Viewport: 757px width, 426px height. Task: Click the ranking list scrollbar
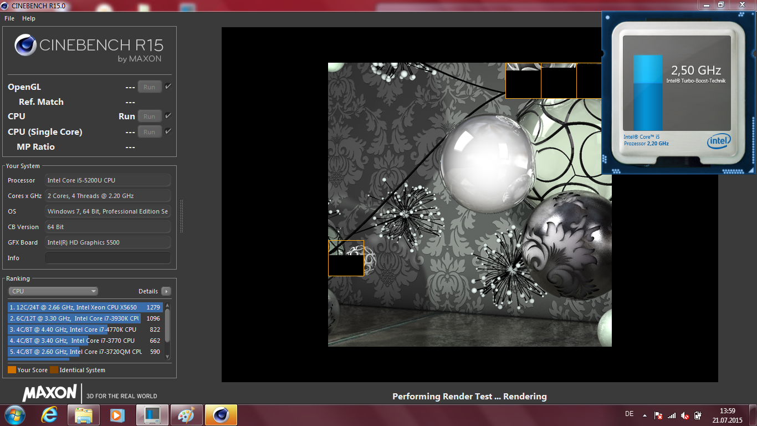click(x=167, y=325)
